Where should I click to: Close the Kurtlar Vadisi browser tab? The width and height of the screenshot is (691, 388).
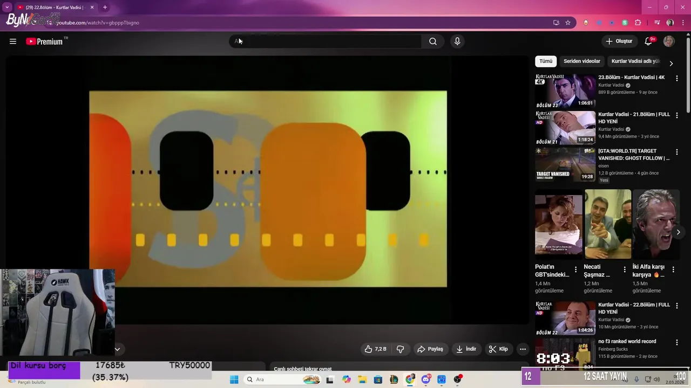[x=92, y=8]
